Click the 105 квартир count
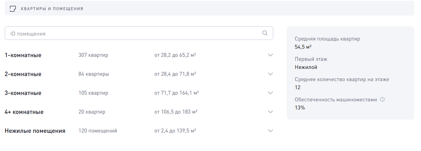 [x=93, y=93]
